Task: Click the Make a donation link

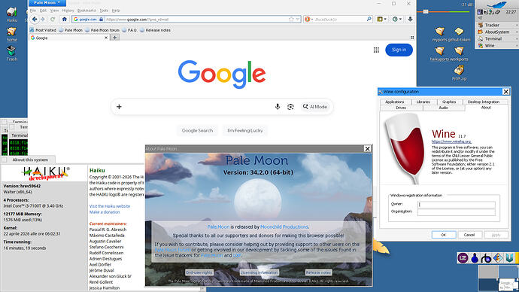Action: click(x=105, y=212)
